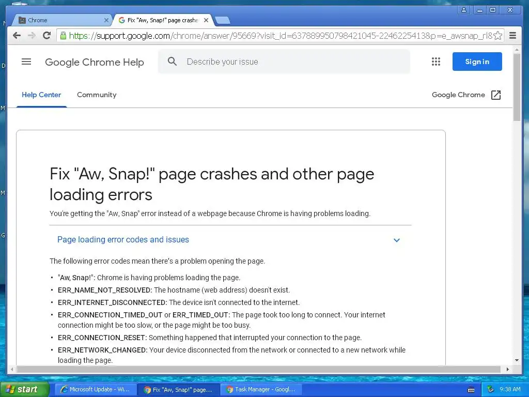Switch to the Community tab

coord(97,95)
